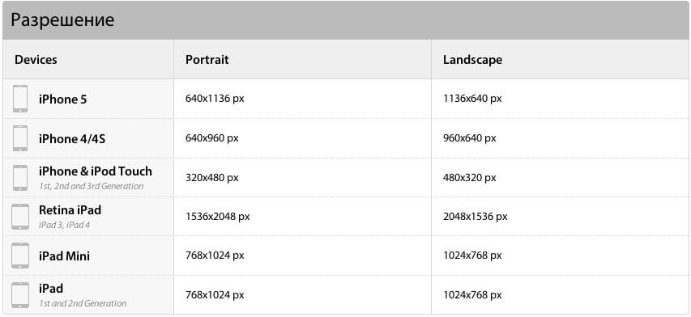Viewport: 691px width, 317px height.
Task: Select the iPad Mini tablet icon
Action: point(20,256)
